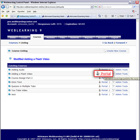Close the Weblearning Control Panel tab
The image size is (140, 140).
click(x=39, y=16)
